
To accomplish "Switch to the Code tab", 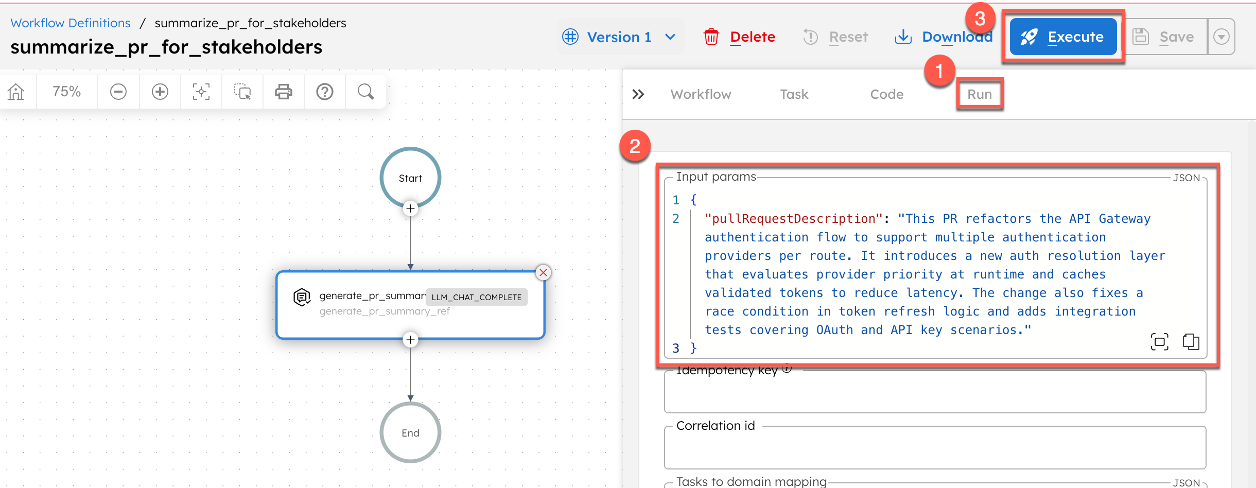I will click(x=886, y=94).
